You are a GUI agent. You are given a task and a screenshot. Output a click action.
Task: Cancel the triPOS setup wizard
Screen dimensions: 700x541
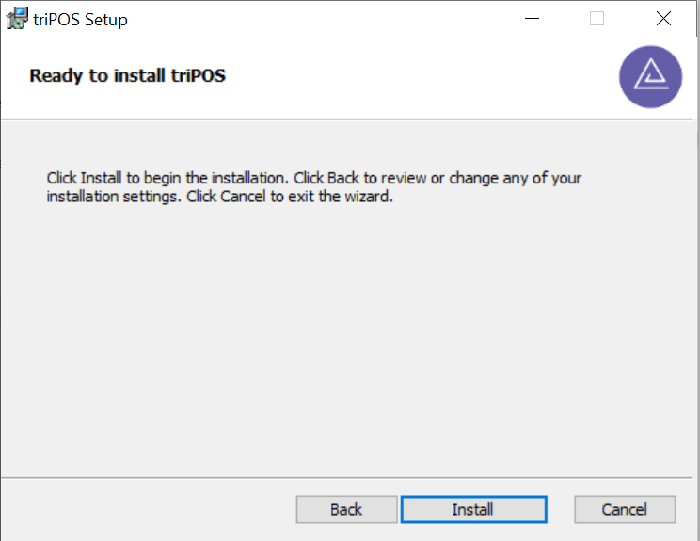click(625, 509)
